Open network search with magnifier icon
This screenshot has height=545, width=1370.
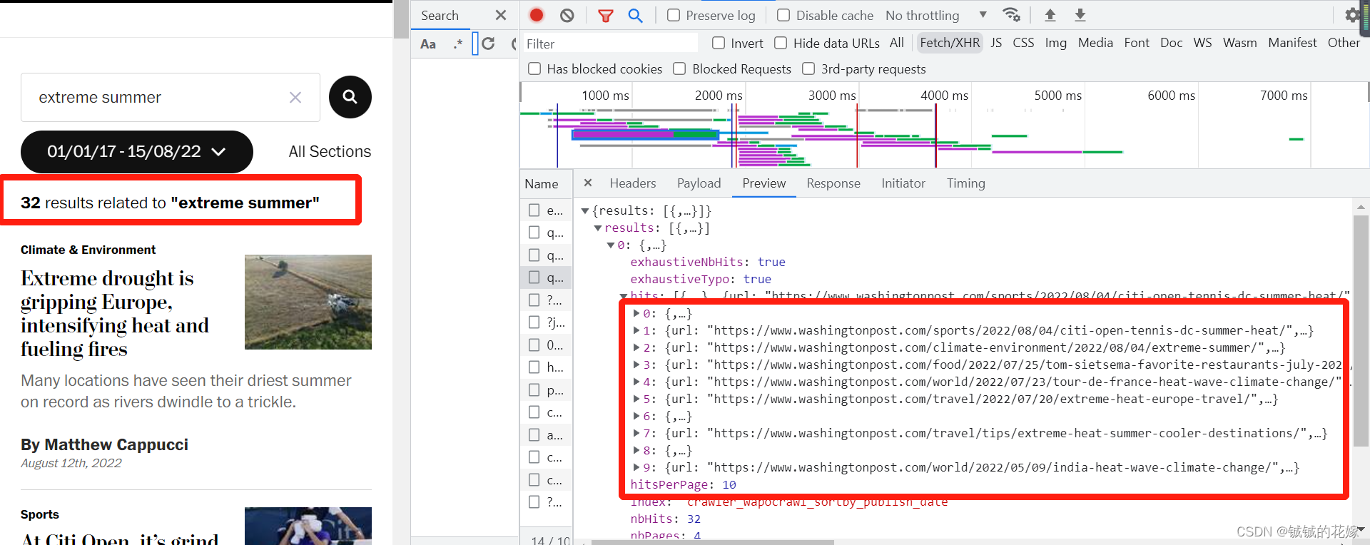(x=635, y=15)
